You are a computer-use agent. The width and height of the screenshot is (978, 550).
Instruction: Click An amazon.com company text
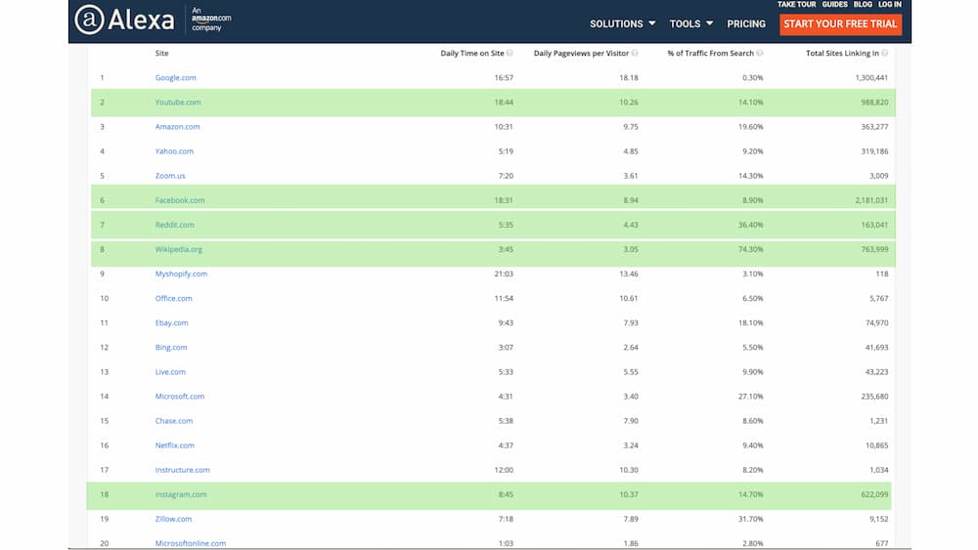coord(211,20)
